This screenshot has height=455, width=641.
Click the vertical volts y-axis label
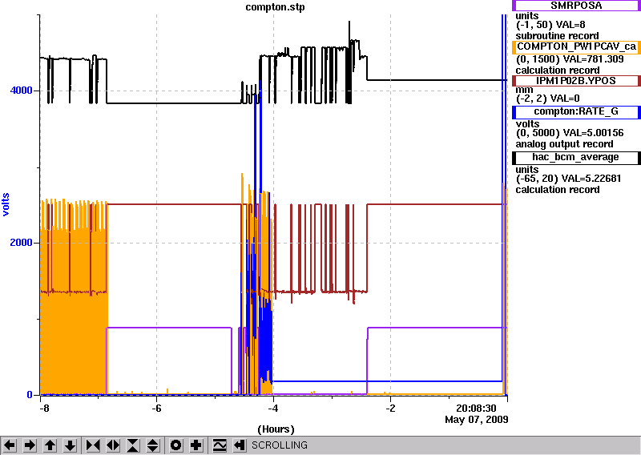pyautogui.click(x=6, y=204)
